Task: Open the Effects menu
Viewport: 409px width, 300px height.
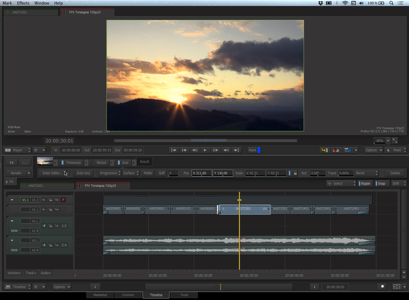Action: [x=23, y=3]
